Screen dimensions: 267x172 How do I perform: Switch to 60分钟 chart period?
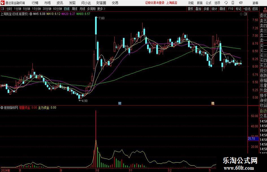tap(58, 9)
